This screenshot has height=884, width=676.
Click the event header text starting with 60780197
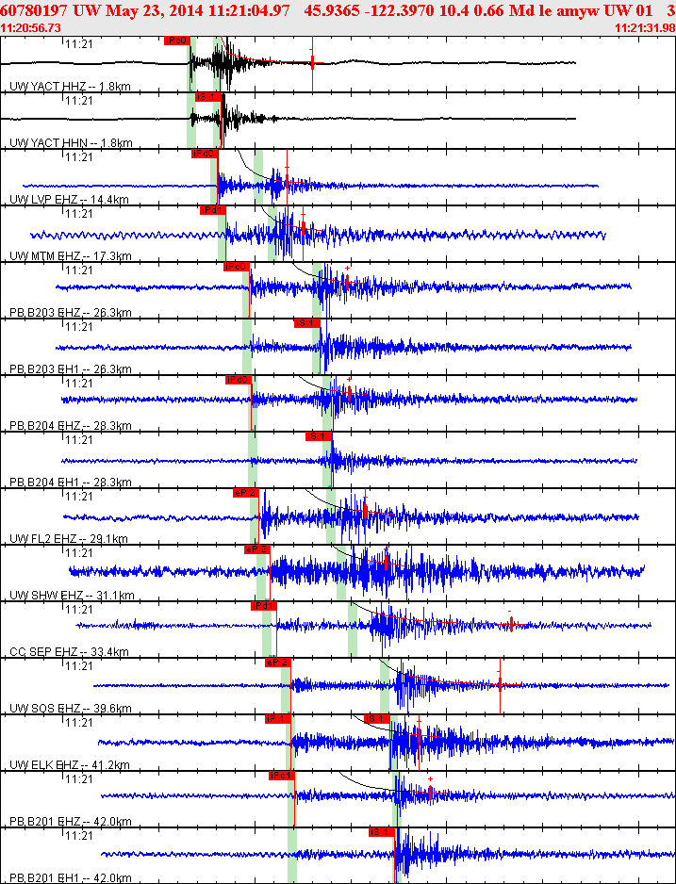[338, 10]
